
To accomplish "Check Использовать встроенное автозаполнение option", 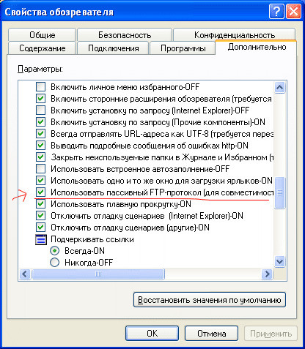I will [x=40, y=169].
